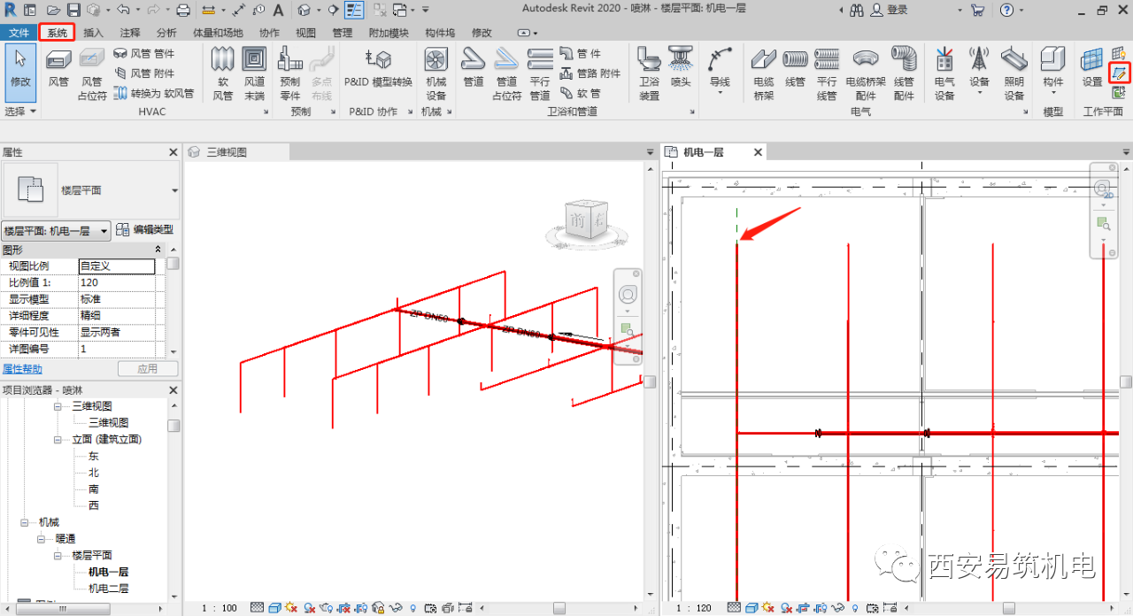Open the 楼层平面: 机电一层 dropdown
The height and width of the screenshot is (616, 1133).
tap(57, 230)
